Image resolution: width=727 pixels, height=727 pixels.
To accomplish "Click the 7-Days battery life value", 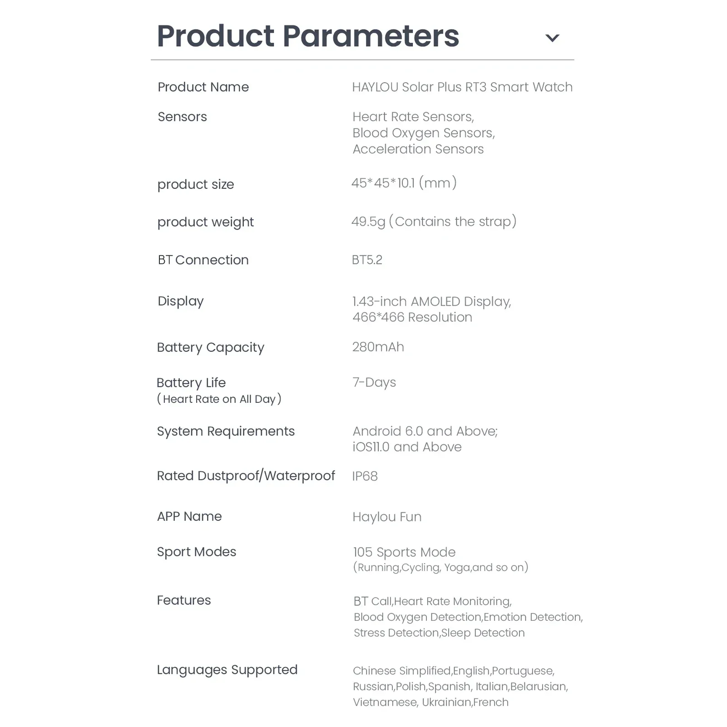I will (374, 382).
